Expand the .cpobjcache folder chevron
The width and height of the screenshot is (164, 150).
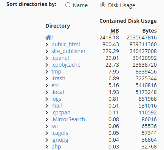click(47, 65)
